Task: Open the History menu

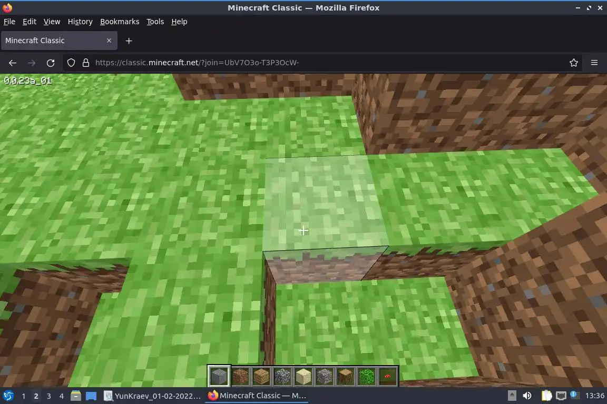Action: coord(80,22)
